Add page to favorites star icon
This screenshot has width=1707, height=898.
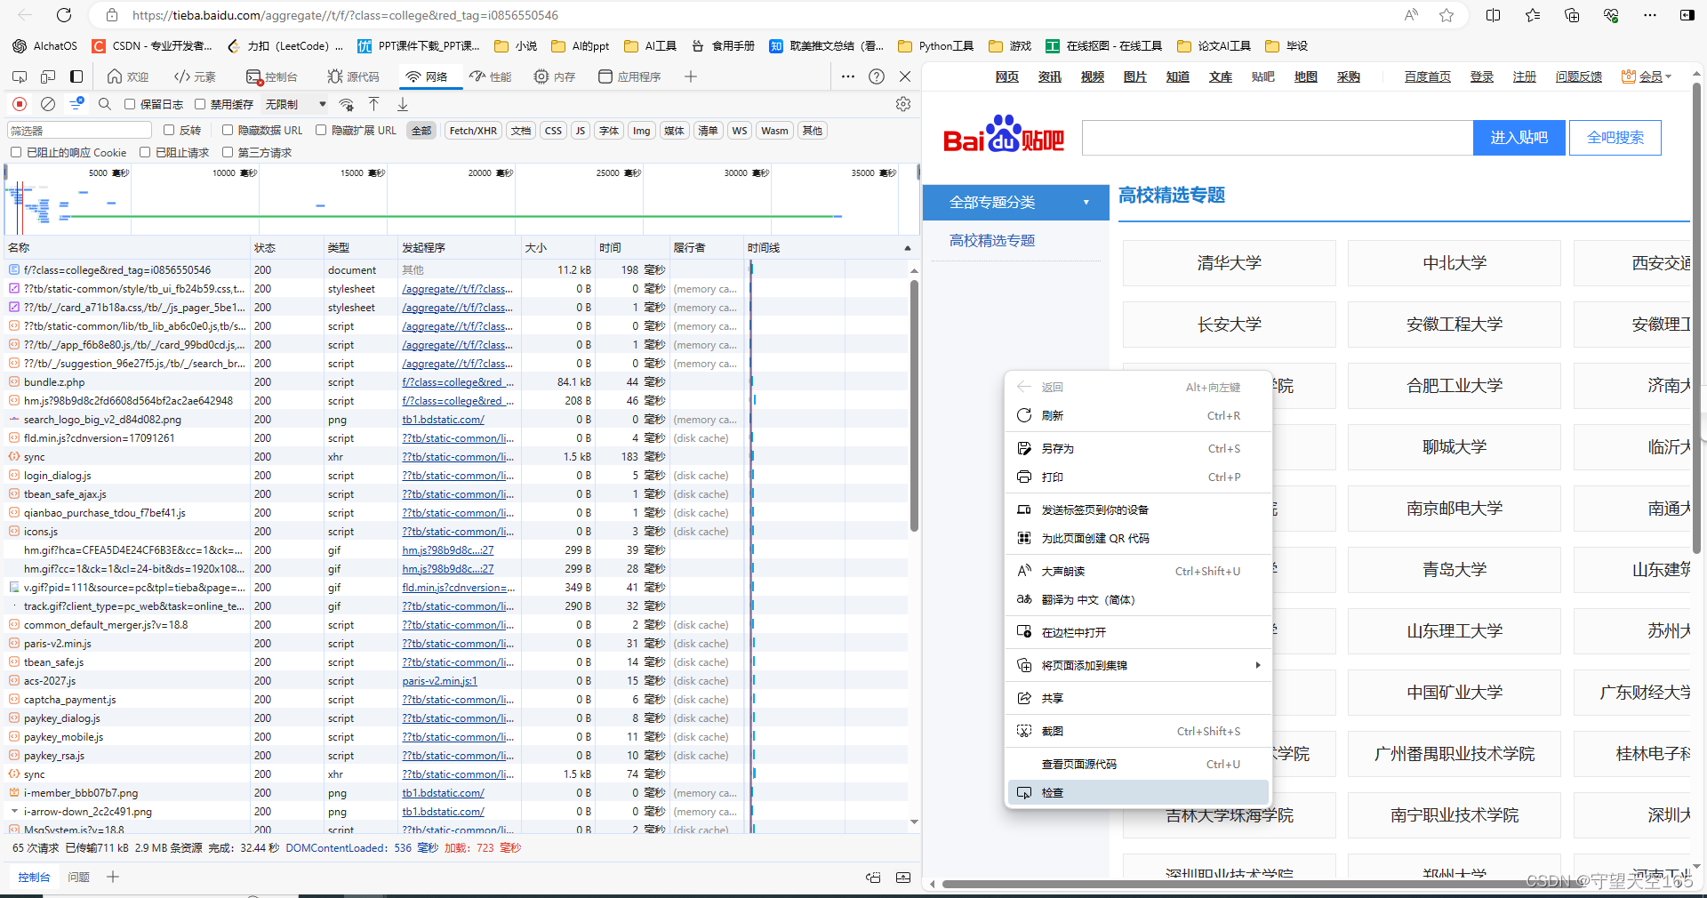pyautogui.click(x=1447, y=15)
